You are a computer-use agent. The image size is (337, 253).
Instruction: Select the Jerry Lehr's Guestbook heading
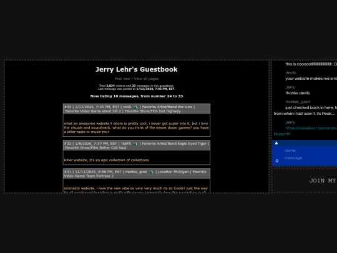click(x=137, y=69)
